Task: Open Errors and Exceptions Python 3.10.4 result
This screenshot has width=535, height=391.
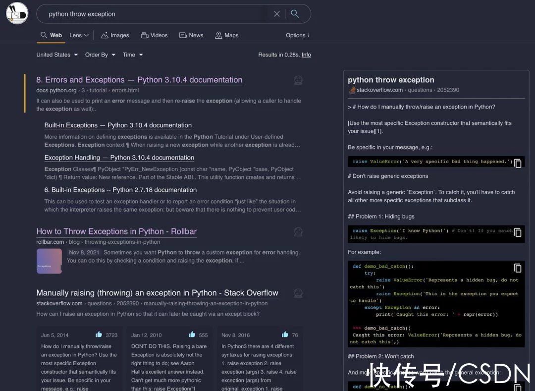Action: click(139, 80)
